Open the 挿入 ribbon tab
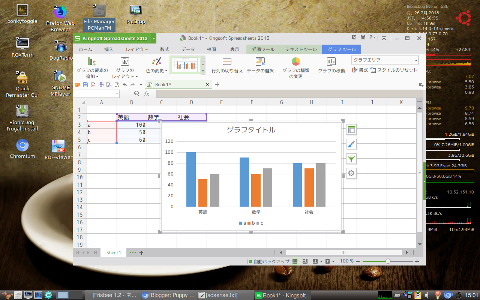Image resolution: width=480 pixels, height=300 pixels. 109,49
